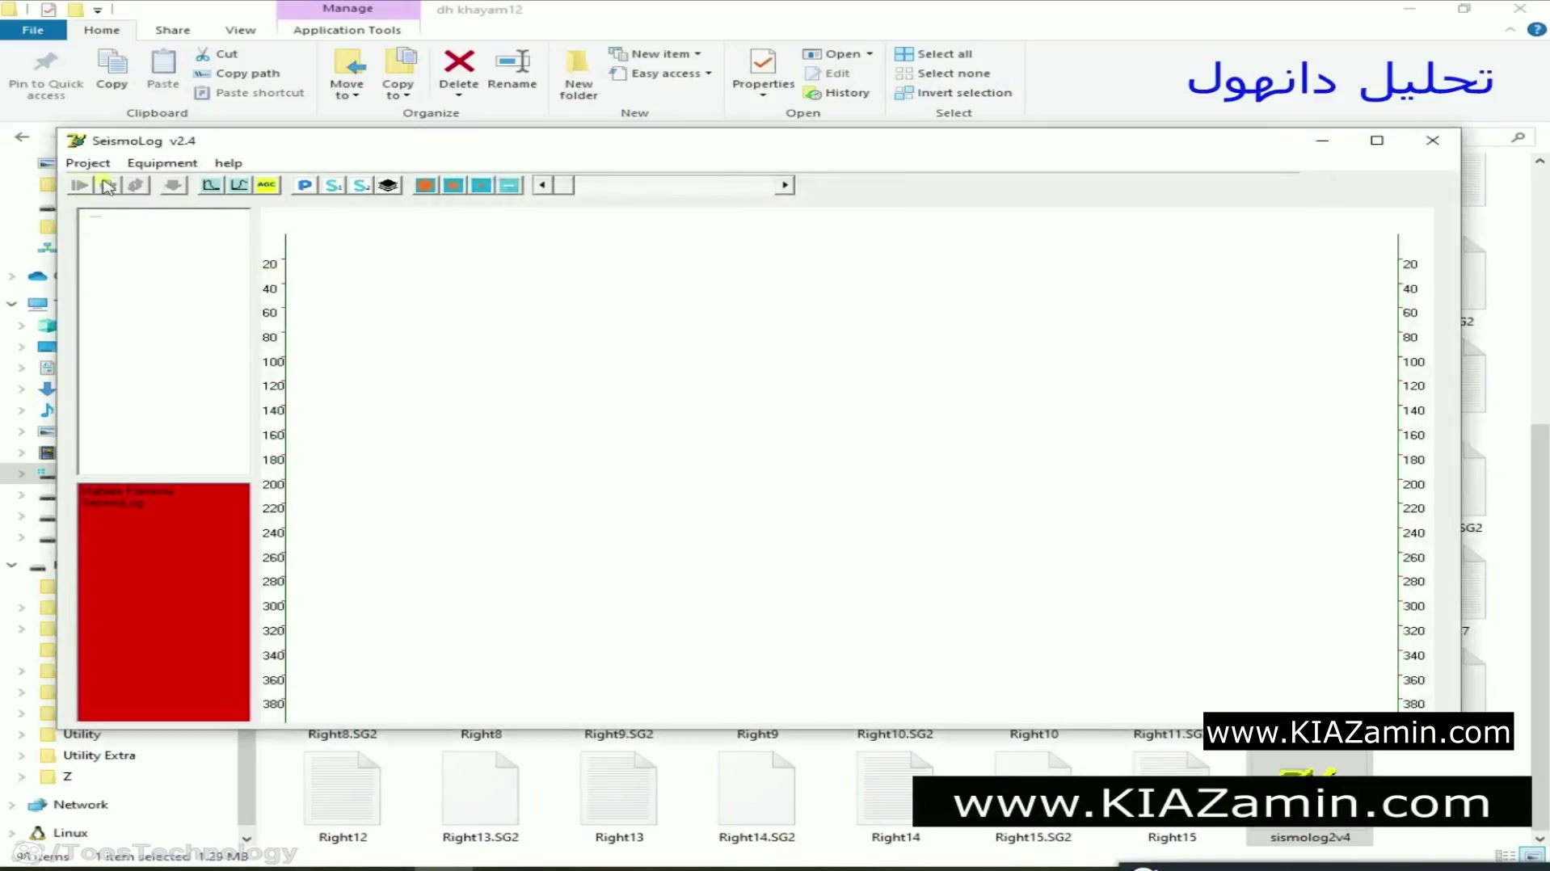Switch to the Share ribbon tab
1550x871 pixels.
pos(173,30)
